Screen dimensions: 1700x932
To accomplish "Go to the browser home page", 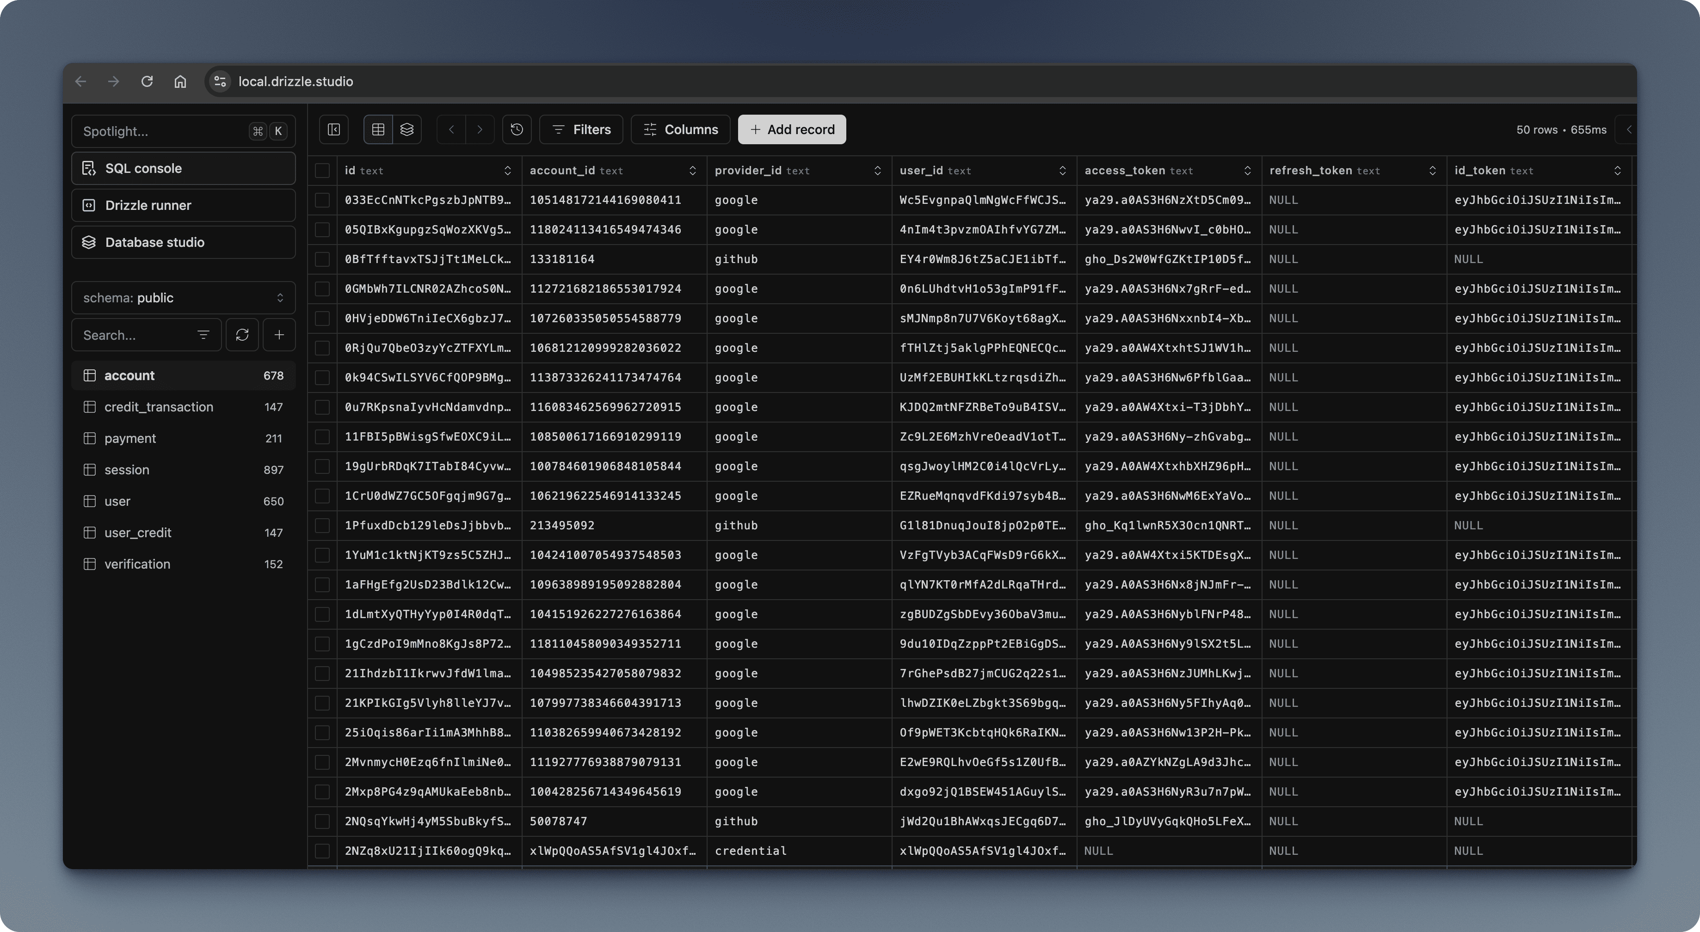I will [180, 81].
